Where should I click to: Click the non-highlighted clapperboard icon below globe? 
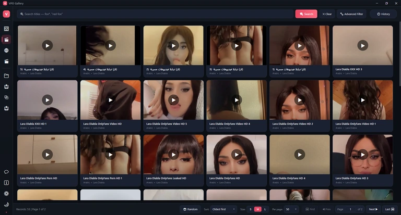tap(6, 61)
